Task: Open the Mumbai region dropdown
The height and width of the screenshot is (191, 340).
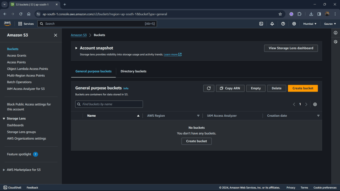Action: tap(309, 24)
